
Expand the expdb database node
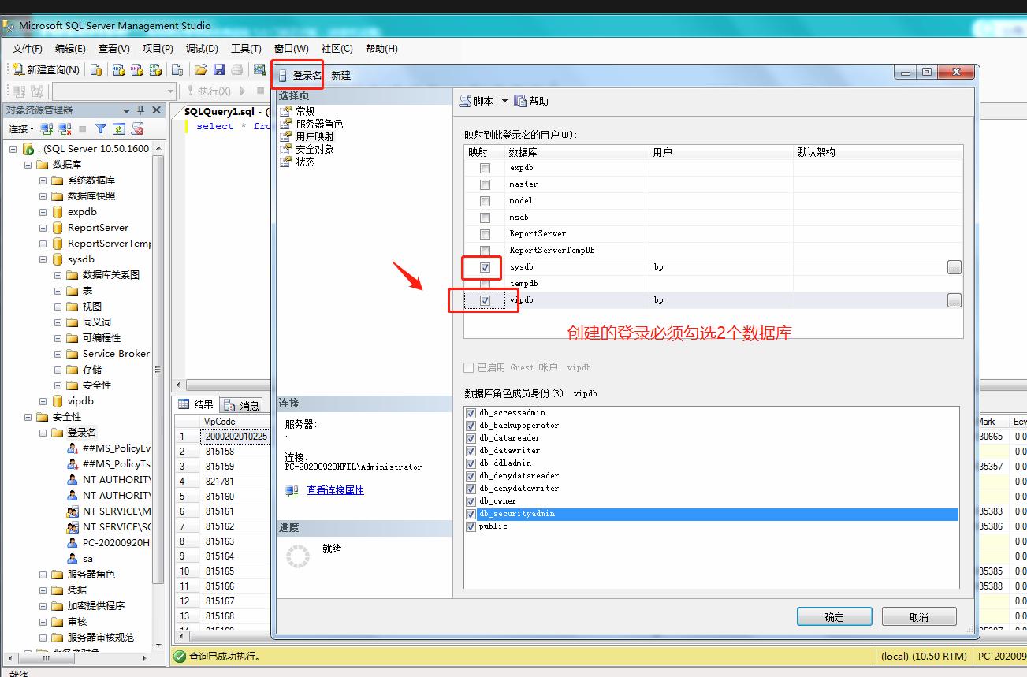43,212
